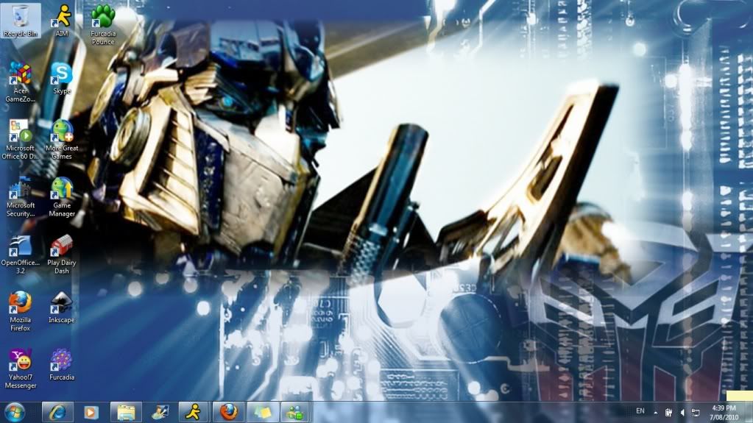Click the Game Manager desktop shortcut

62,190
